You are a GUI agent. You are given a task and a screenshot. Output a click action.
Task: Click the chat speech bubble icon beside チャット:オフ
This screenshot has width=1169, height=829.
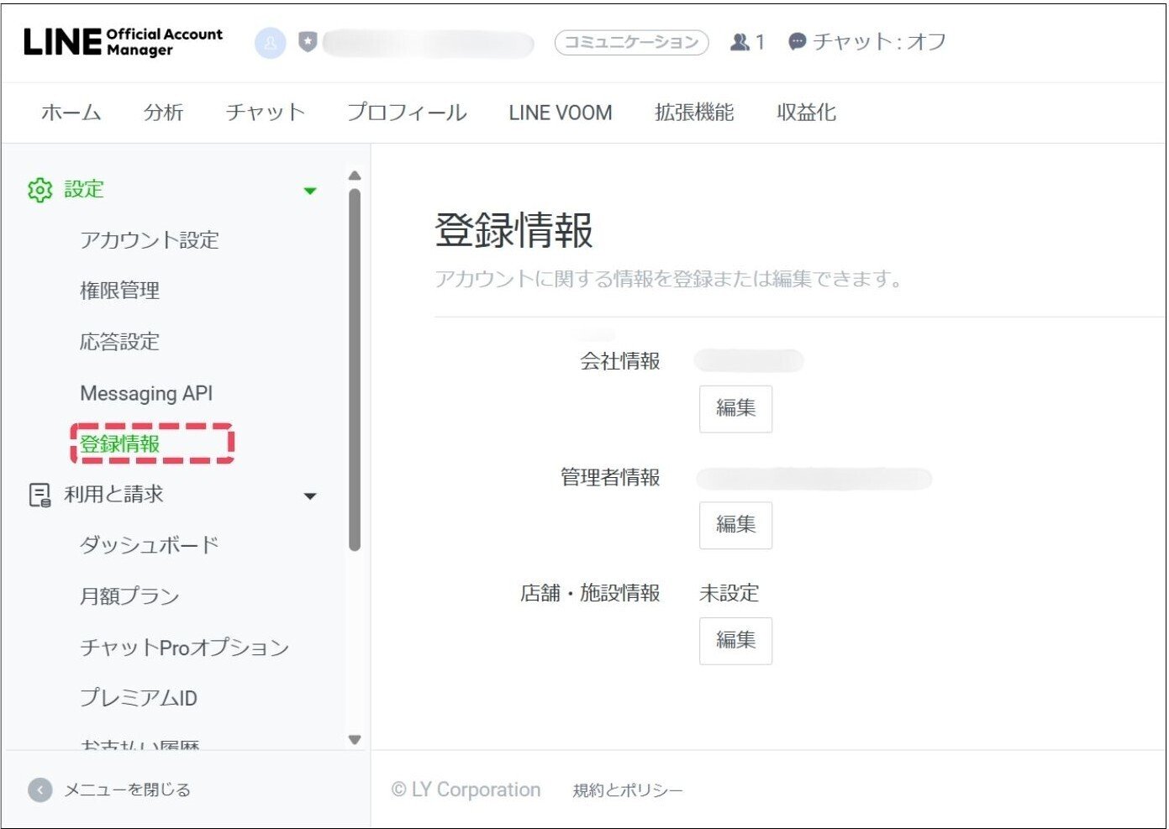[x=797, y=40]
